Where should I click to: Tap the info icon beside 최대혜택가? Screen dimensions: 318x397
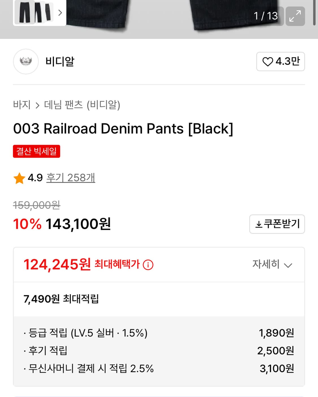(148, 265)
